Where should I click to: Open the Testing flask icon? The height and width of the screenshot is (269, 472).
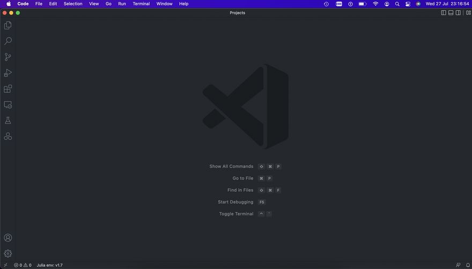8,121
